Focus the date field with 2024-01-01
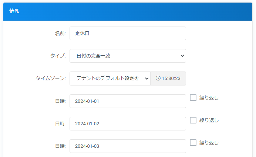This screenshot has height=157, width=256. [x=128, y=101]
